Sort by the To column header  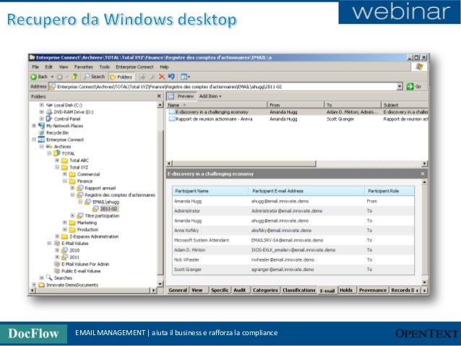[353, 105]
